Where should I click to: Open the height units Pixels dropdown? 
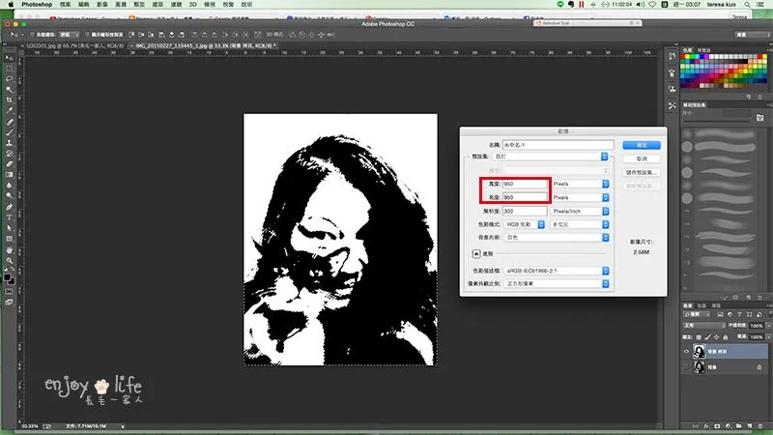tap(581, 197)
